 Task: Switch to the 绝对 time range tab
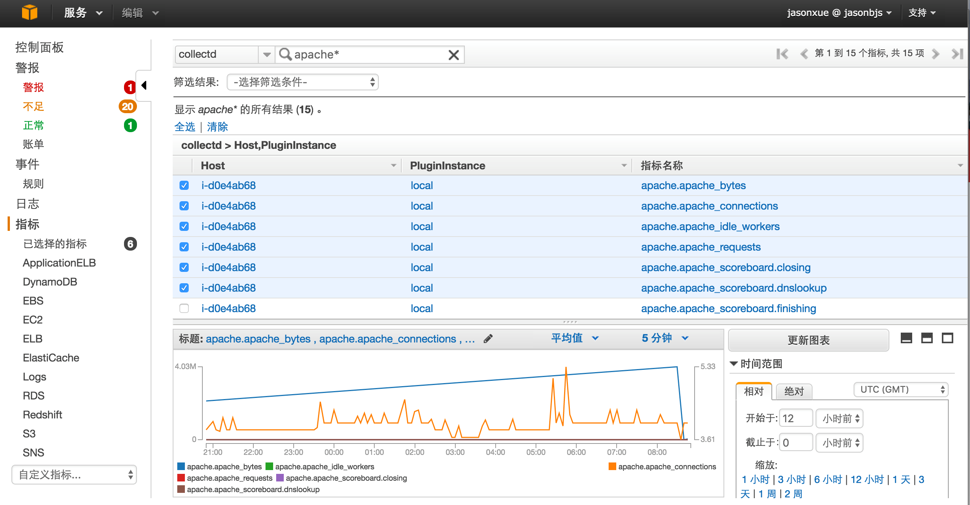(794, 391)
